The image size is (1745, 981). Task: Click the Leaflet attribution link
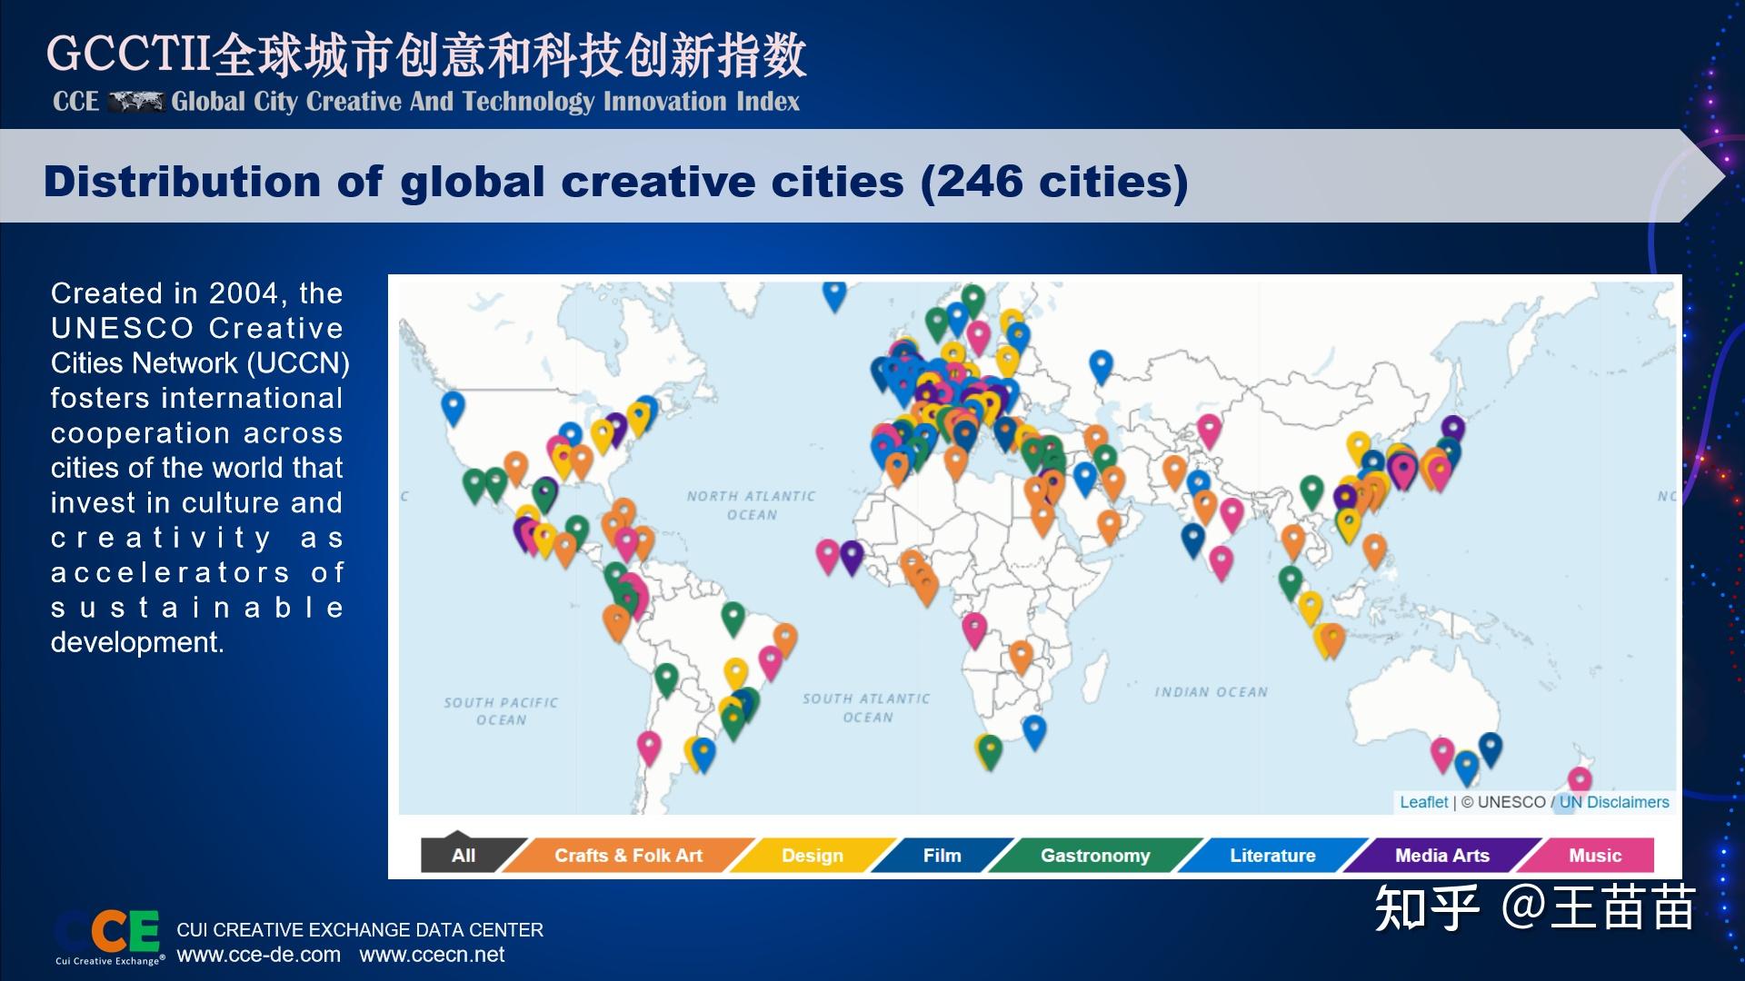tap(1423, 803)
